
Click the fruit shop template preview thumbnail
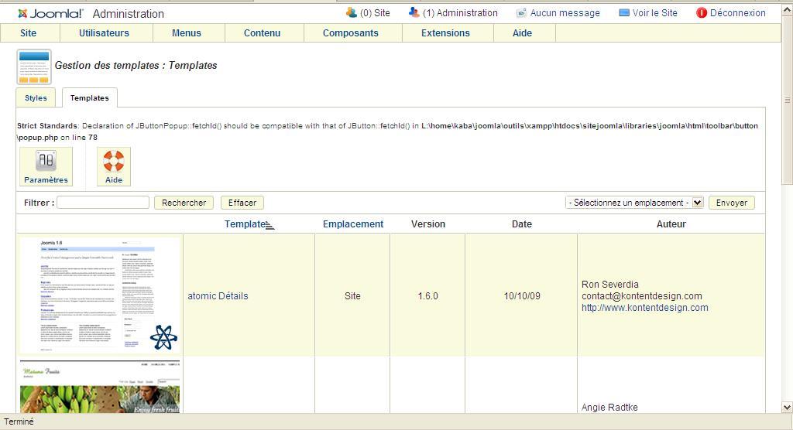(x=100, y=387)
